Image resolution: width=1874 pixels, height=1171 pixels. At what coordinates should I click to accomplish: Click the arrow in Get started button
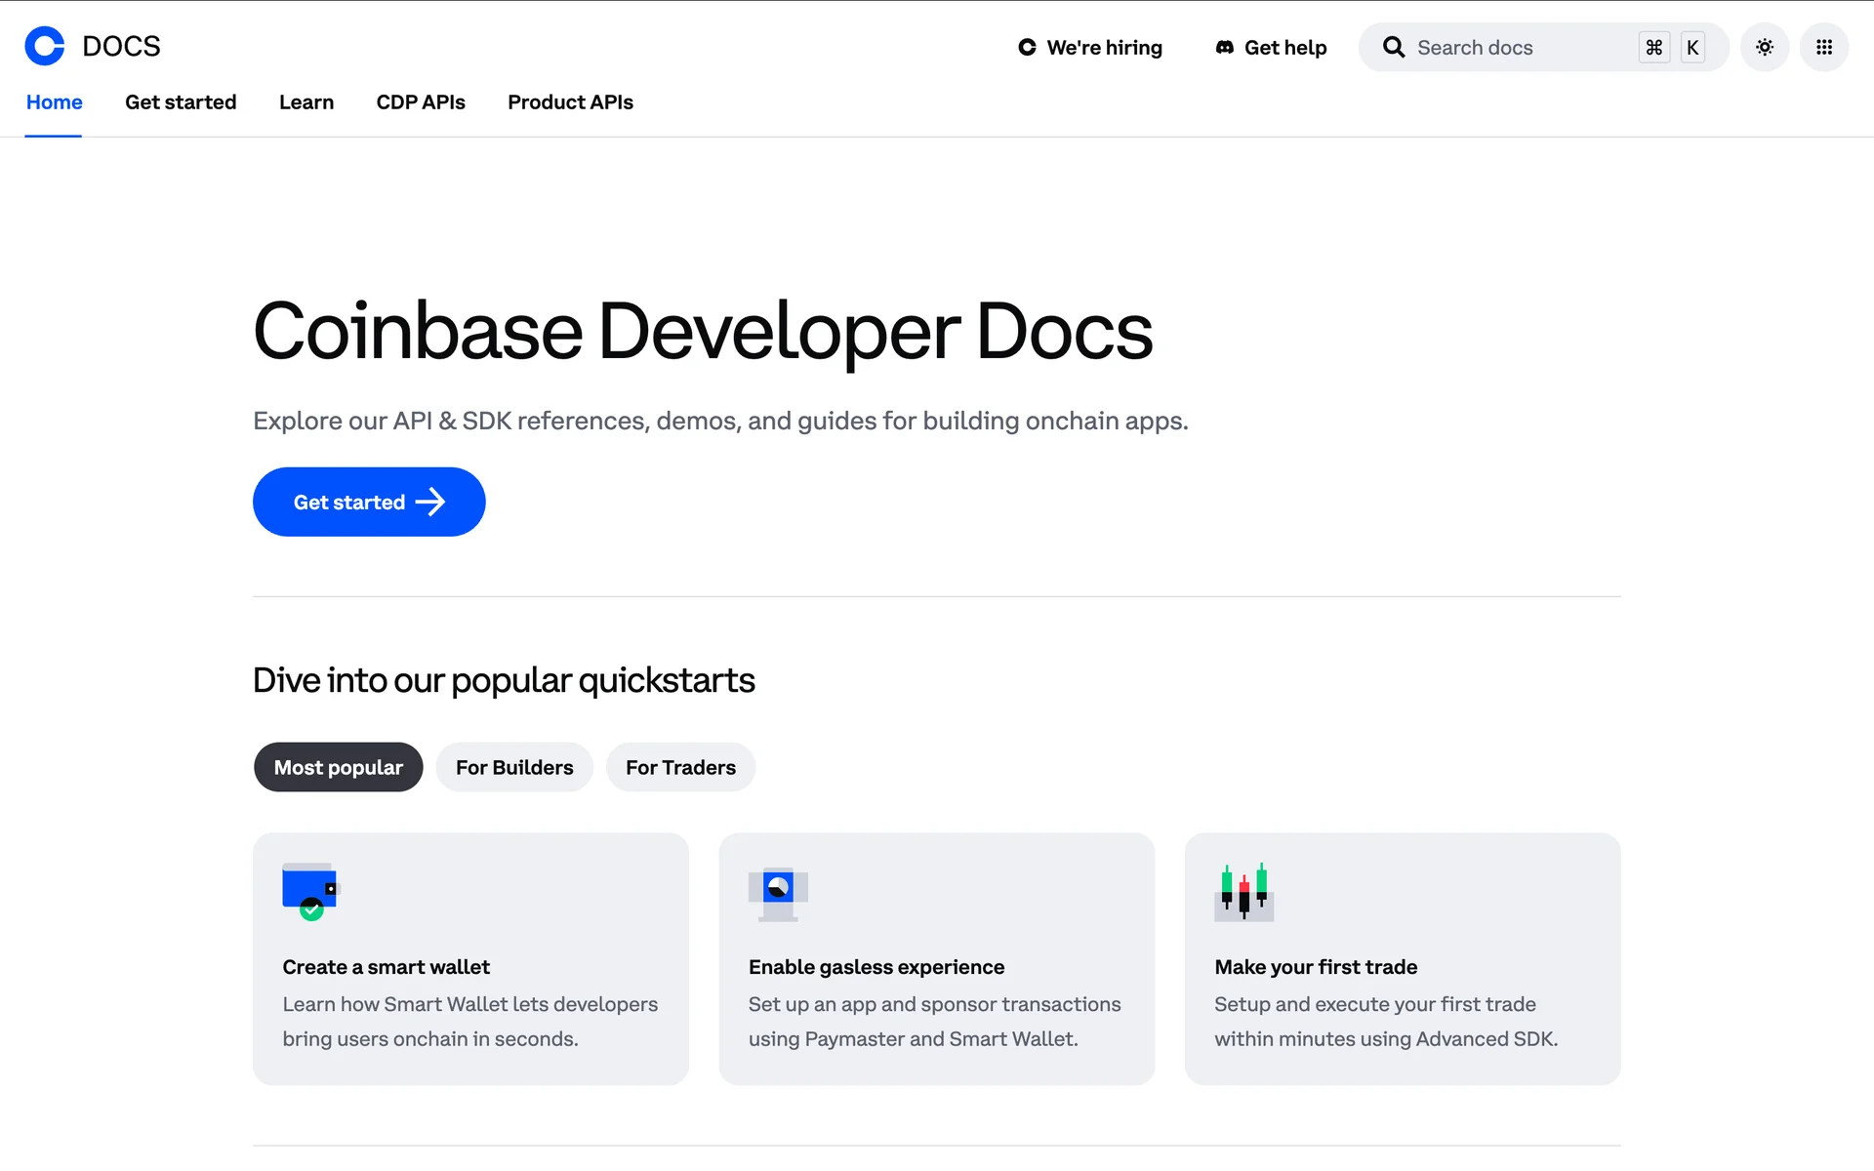coord(430,502)
